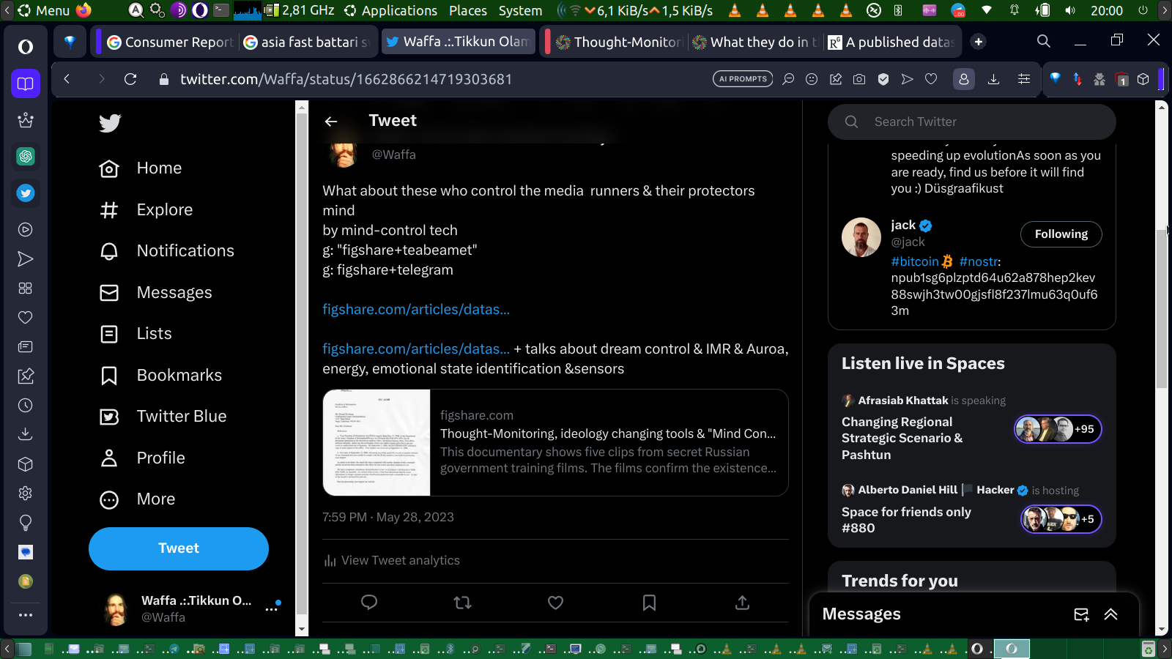Switch to the A published data tab
The image size is (1172, 659).
coord(892,42)
